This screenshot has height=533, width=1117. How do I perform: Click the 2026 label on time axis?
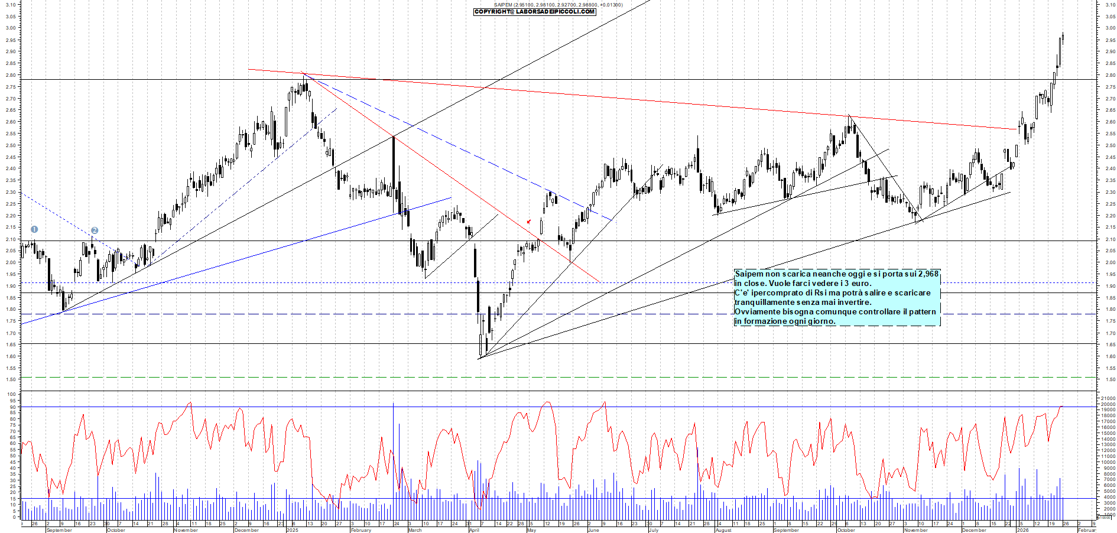[1022, 530]
